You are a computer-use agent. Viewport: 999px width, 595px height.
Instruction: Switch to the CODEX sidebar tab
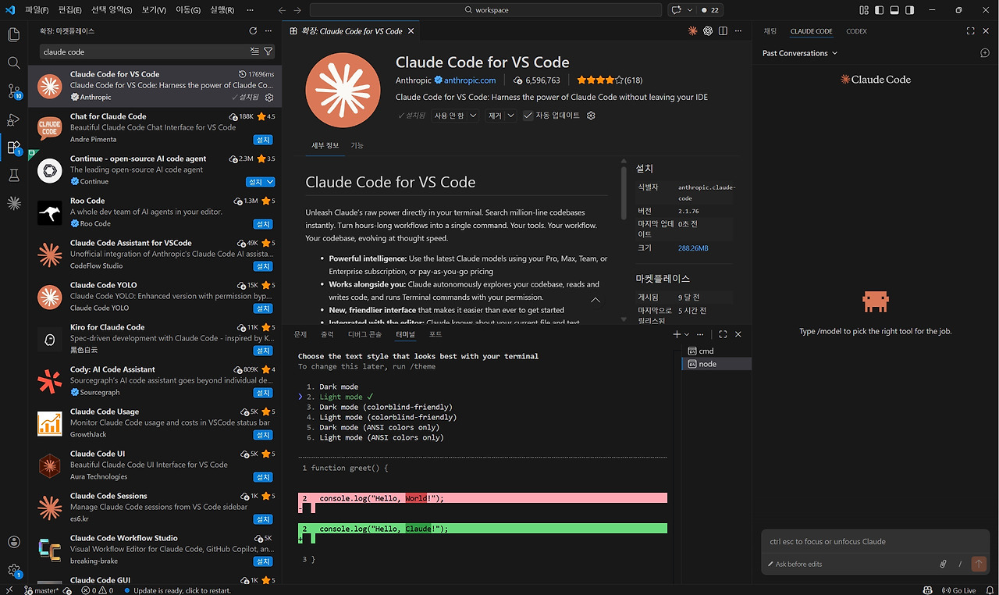point(856,31)
